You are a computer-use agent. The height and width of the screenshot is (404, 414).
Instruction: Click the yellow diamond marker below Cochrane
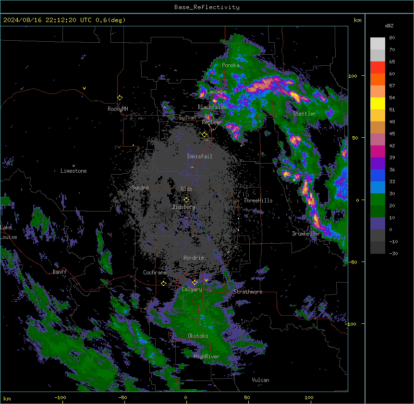tap(163, 284)
